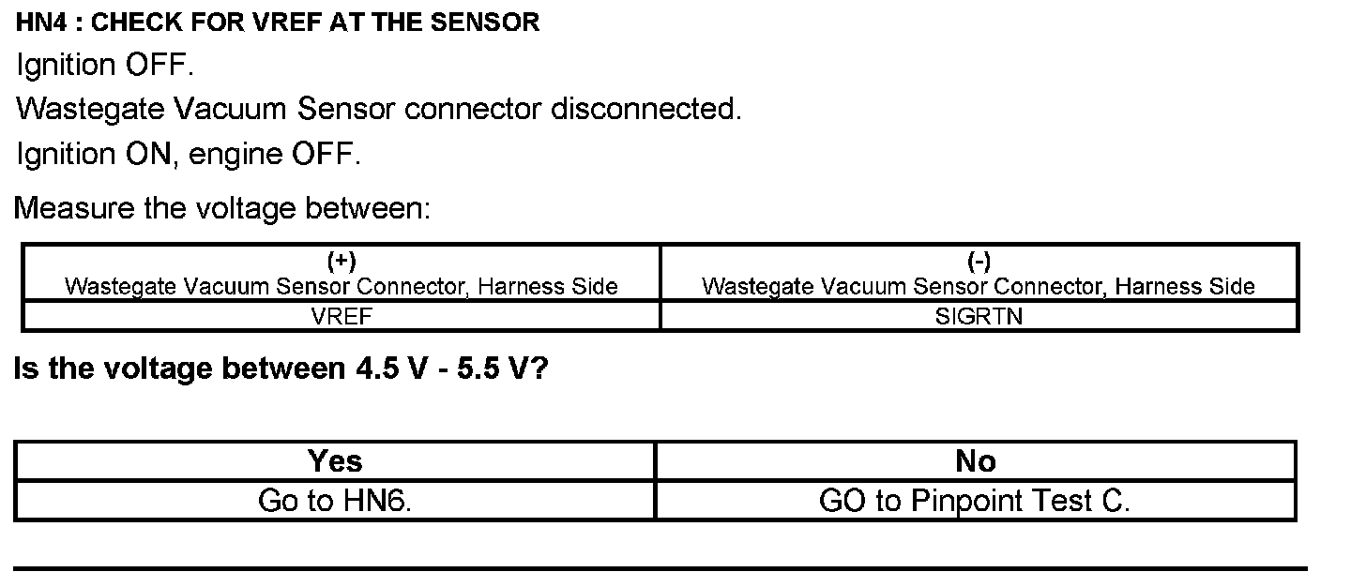Click the word 'disconnected' in third line

[645, 109]
